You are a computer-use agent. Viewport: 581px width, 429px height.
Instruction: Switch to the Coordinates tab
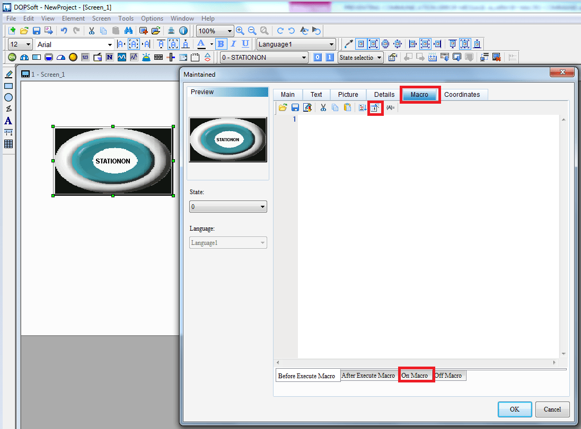coord(463,94)
